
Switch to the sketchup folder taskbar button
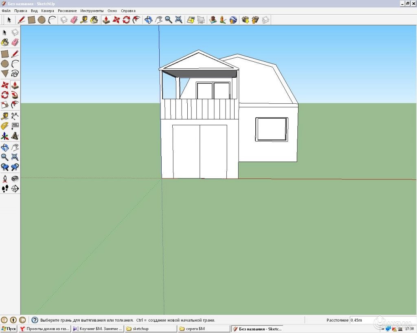click(150, 329)
